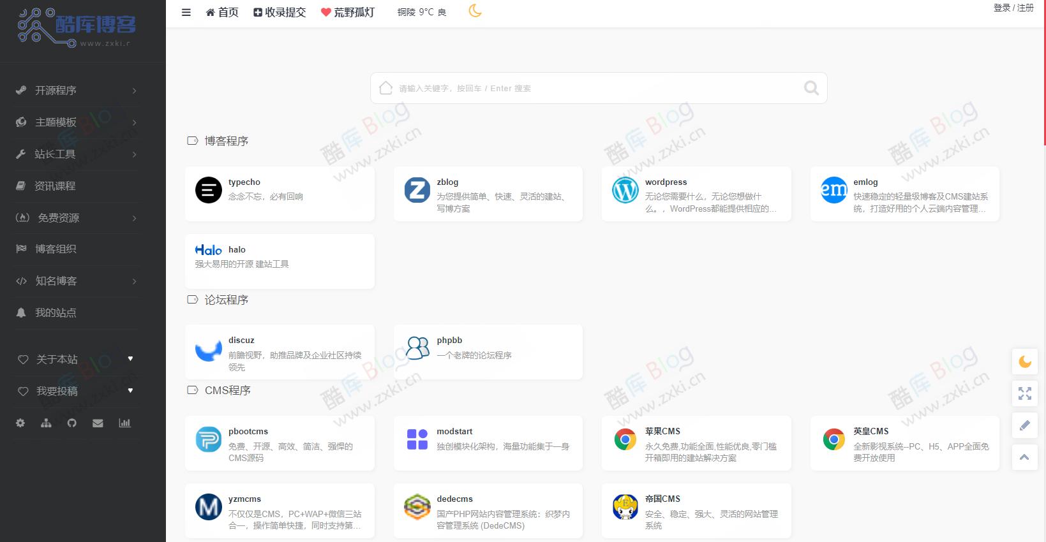Click the emlog em logo icon
The image size is (1046, 542).
pos(834,190)
